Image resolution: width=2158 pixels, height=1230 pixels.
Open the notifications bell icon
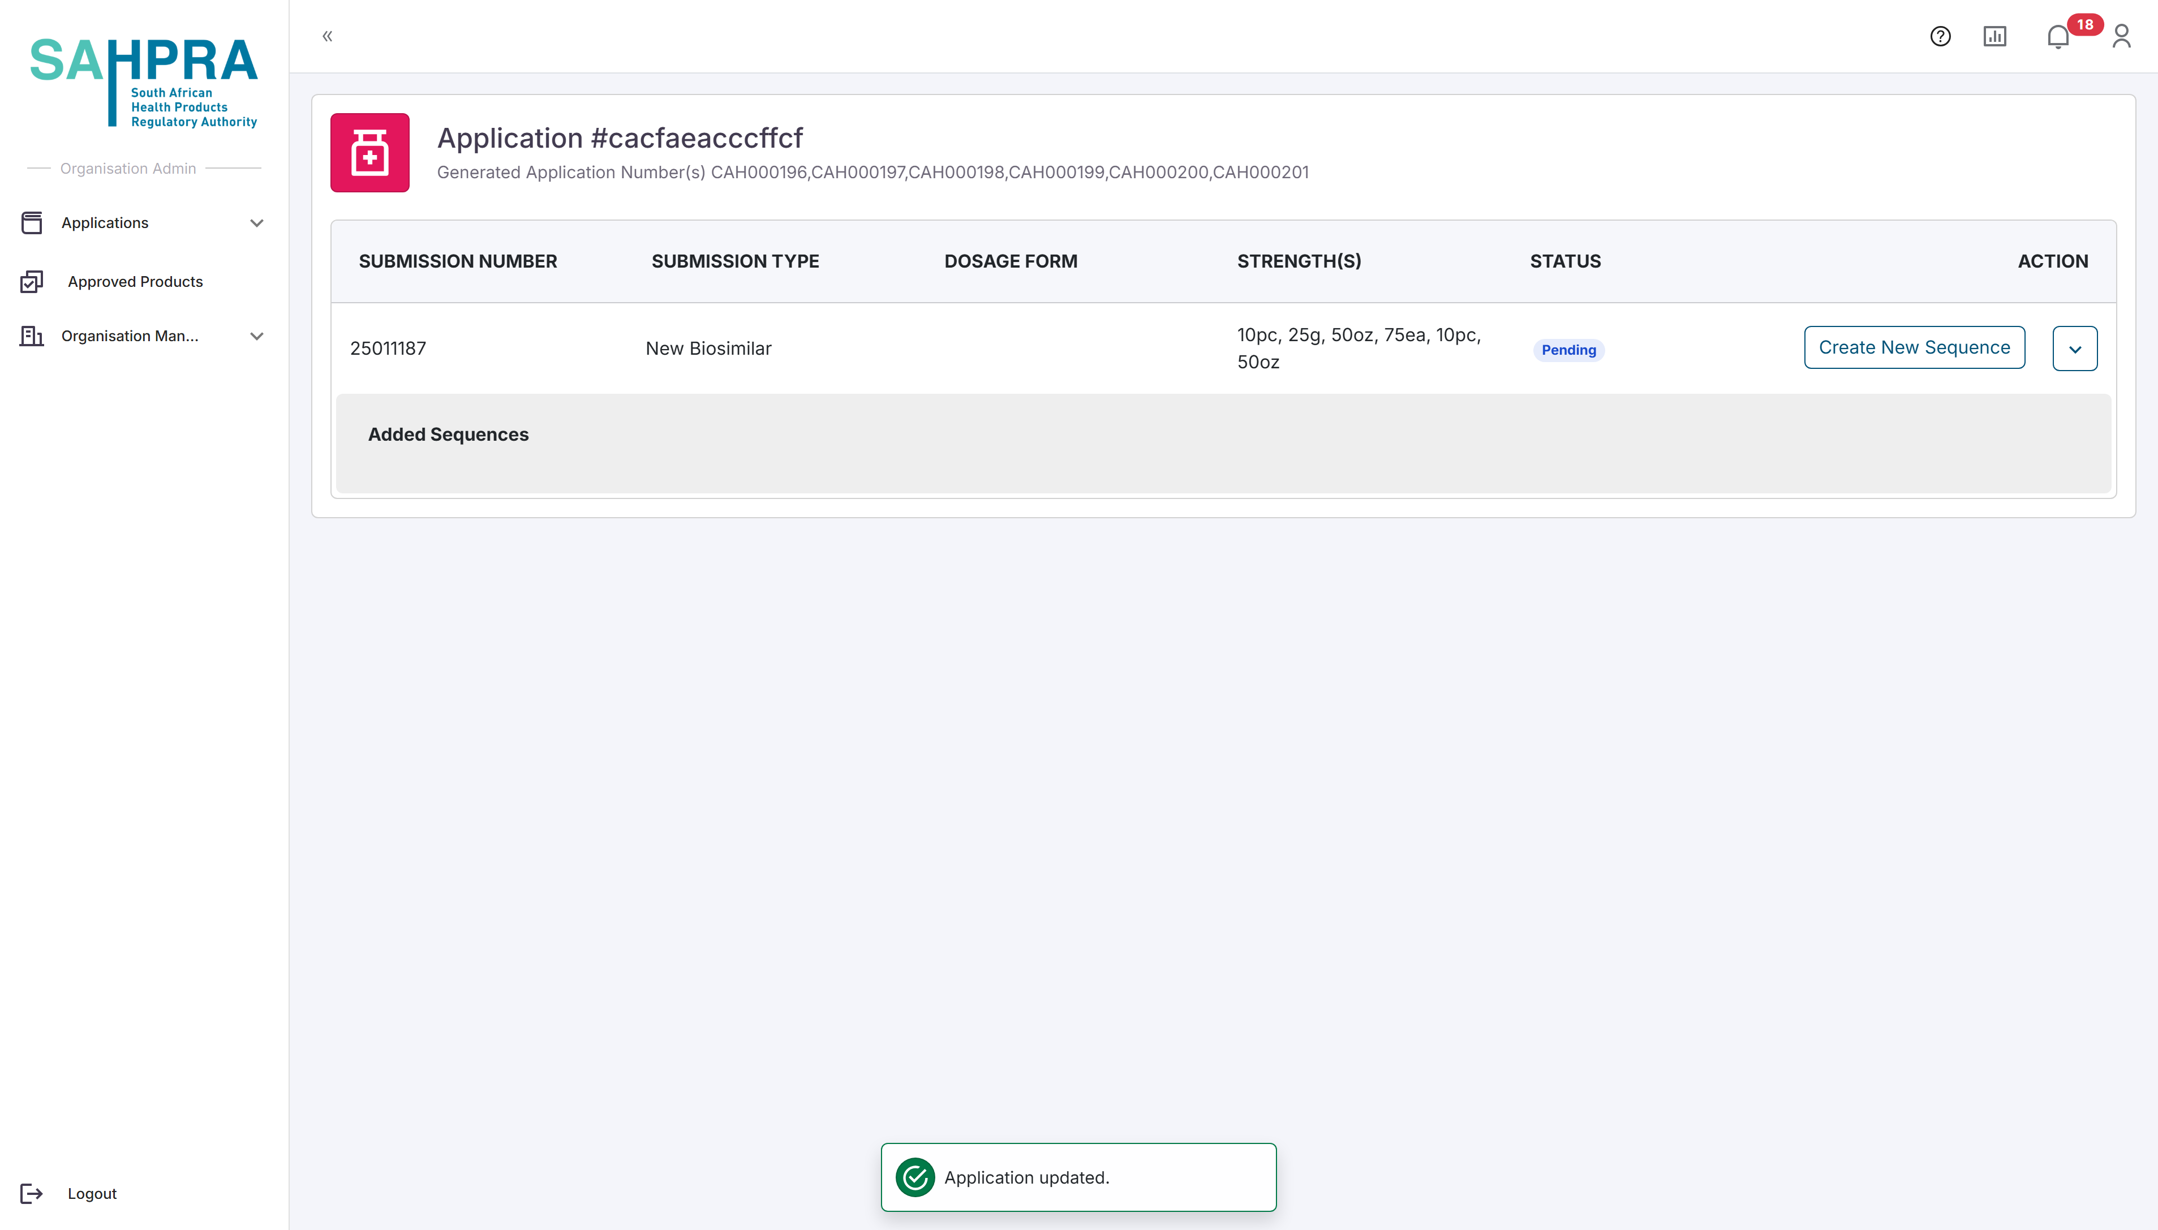click(2057, 37)
